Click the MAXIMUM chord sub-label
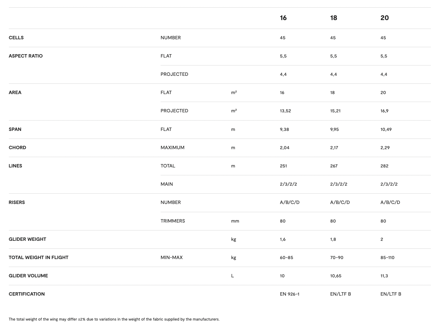 [x=172, y=148]
